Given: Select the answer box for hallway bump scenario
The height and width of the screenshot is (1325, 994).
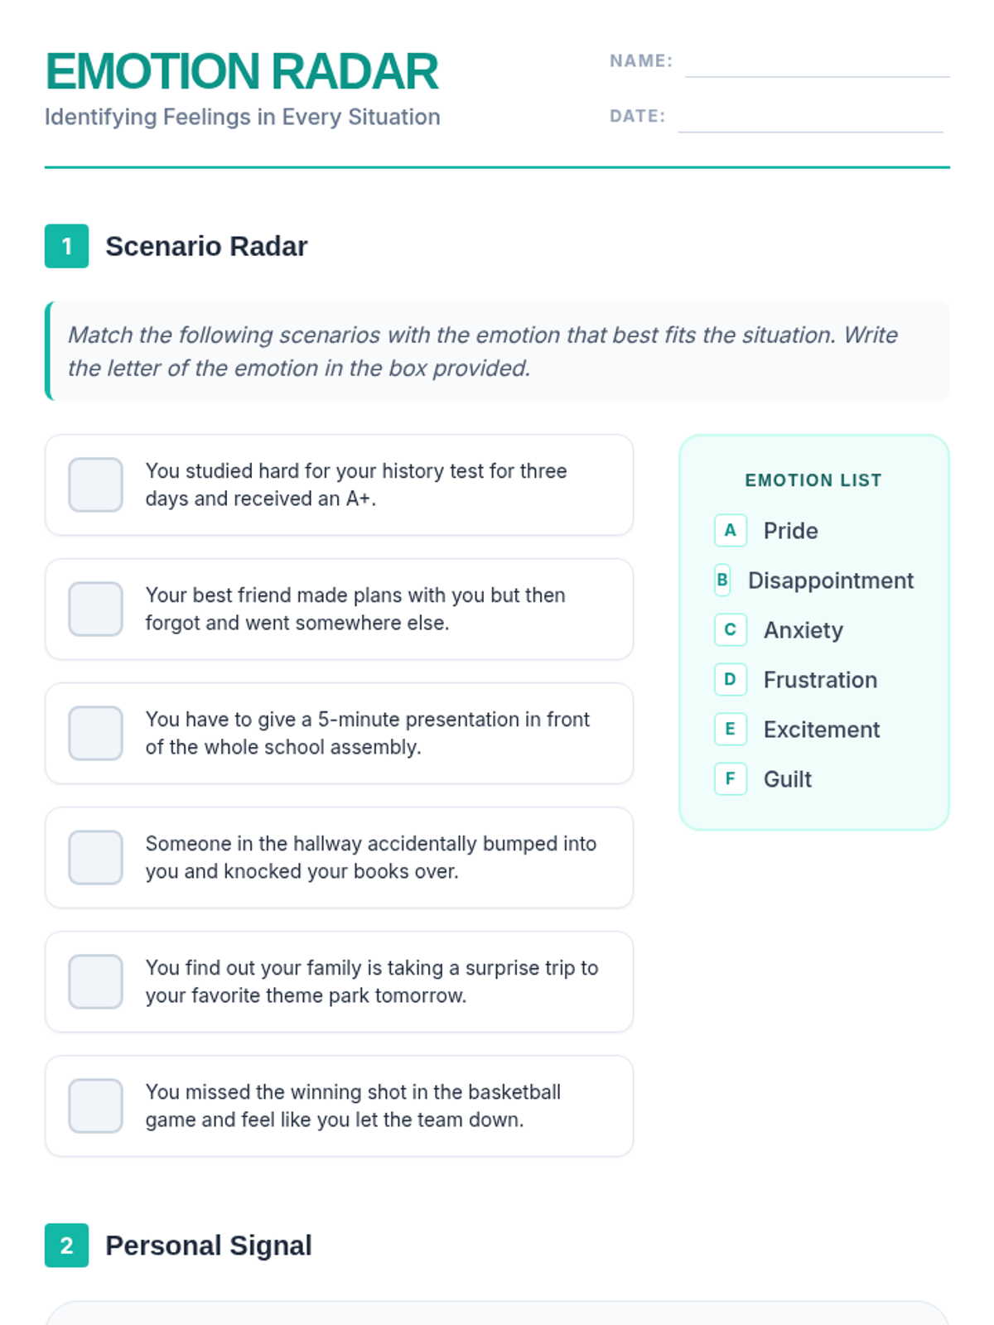Looking at the screenshot, I should pyautogui.click(x=95, y=857).
